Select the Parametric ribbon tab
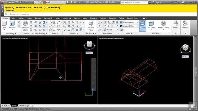Image resolution: width=198 pixels, height=111 pixels. (x=48, y=18)
